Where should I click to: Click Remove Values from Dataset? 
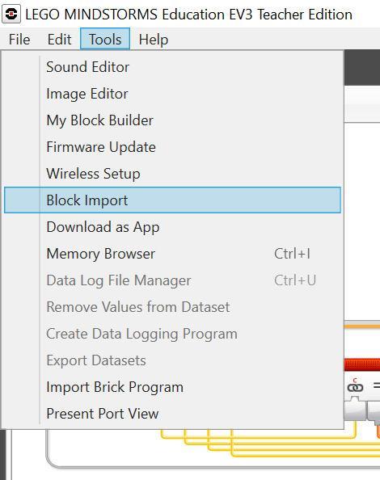172,307
